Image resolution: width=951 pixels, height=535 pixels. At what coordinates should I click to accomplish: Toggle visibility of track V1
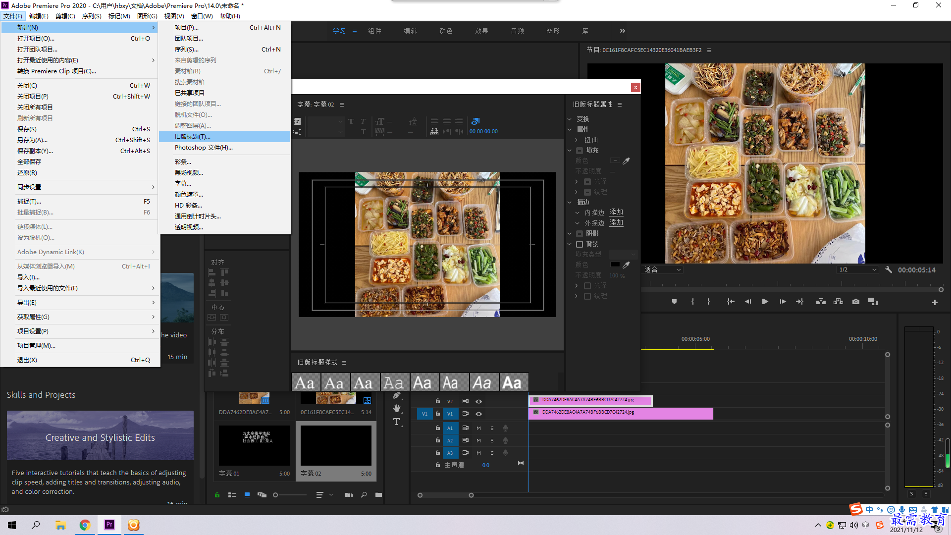tap(478, 414)
